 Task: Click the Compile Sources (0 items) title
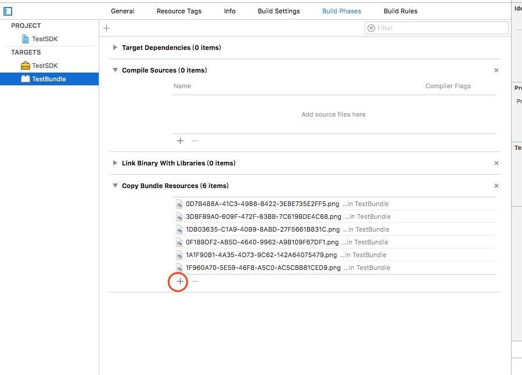pyautogui.click(x=164, y=70)
